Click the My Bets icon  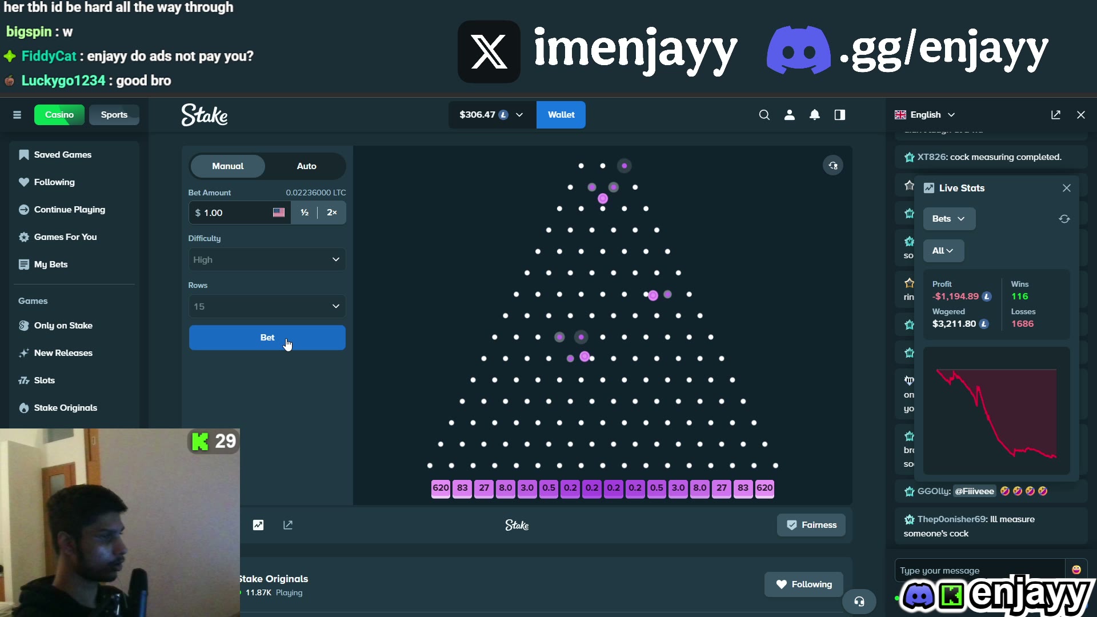click(23, 265)
